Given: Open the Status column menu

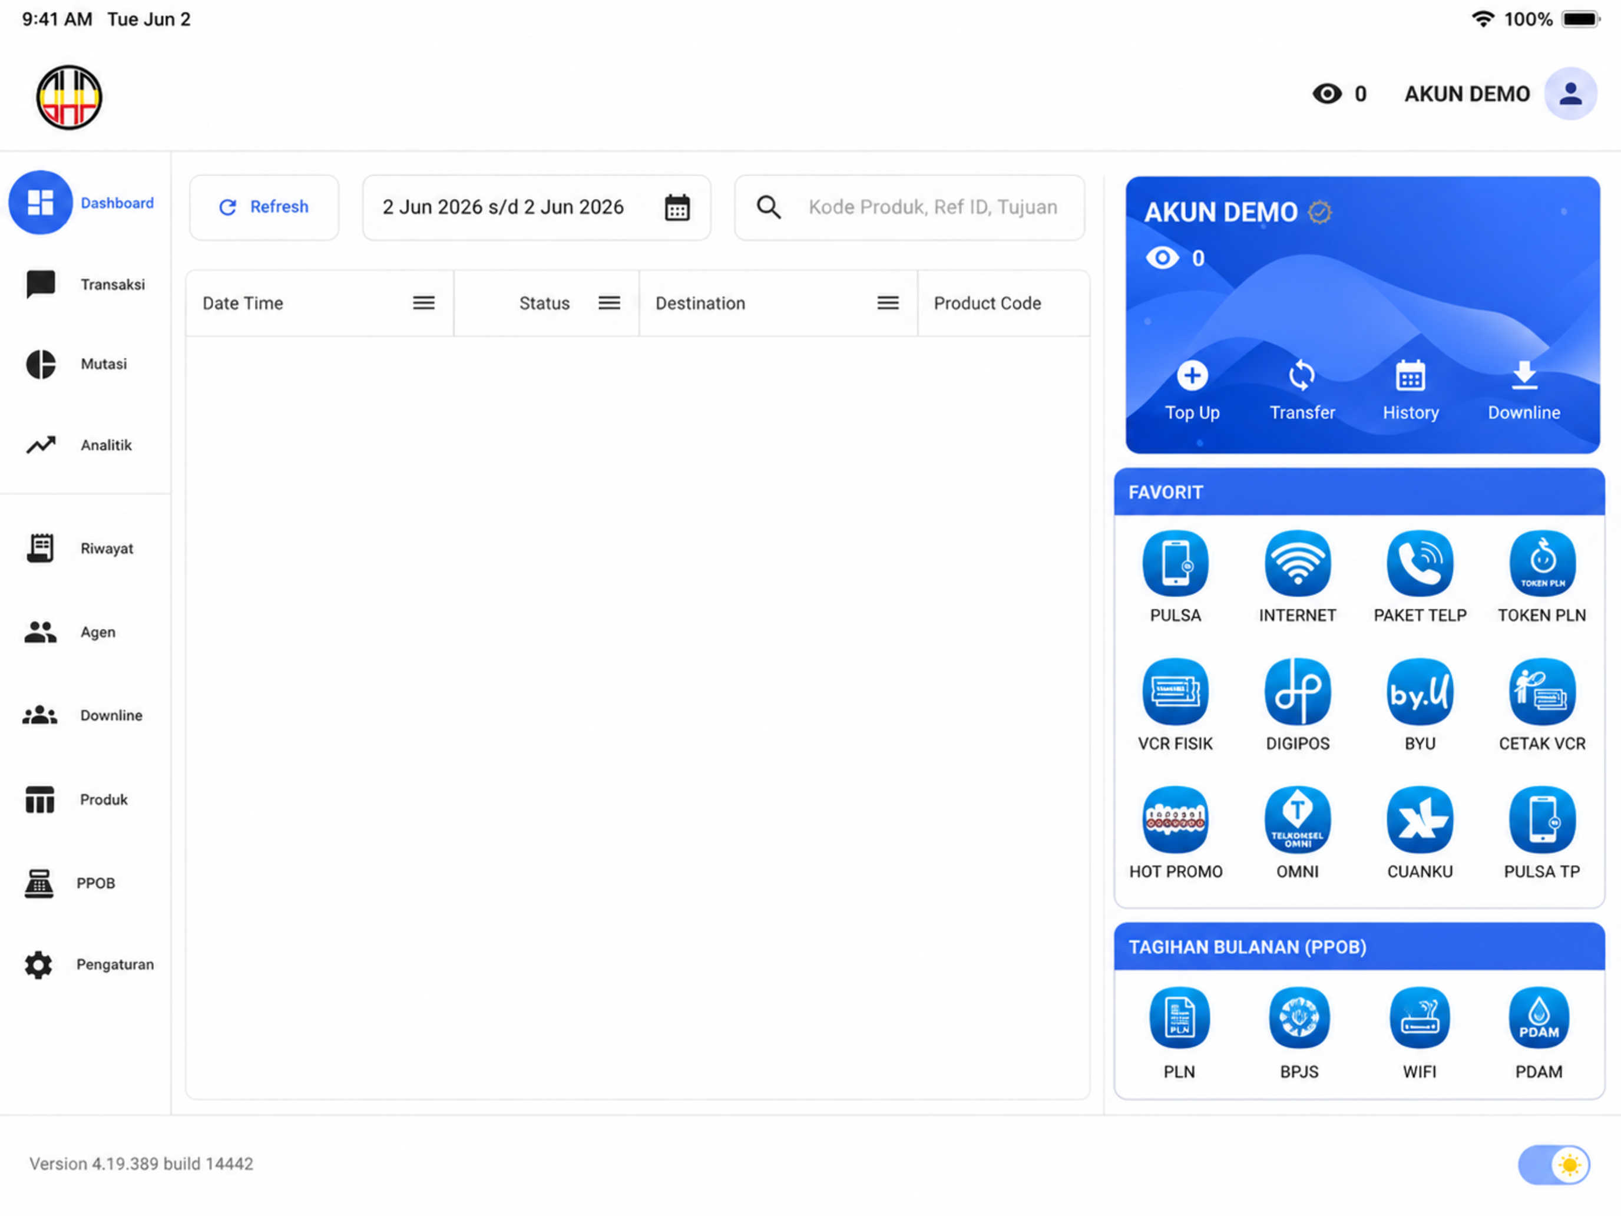Looking at the screenshot, I should pos(609,303).
